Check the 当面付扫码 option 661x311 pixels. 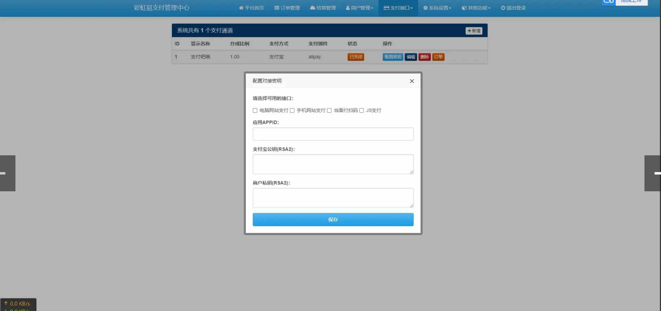pos(329,111)
